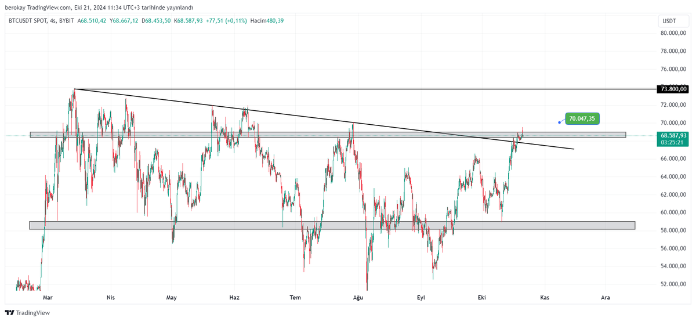
Task: Click the Kas label on time axis
Action: [x=544, y=297]
